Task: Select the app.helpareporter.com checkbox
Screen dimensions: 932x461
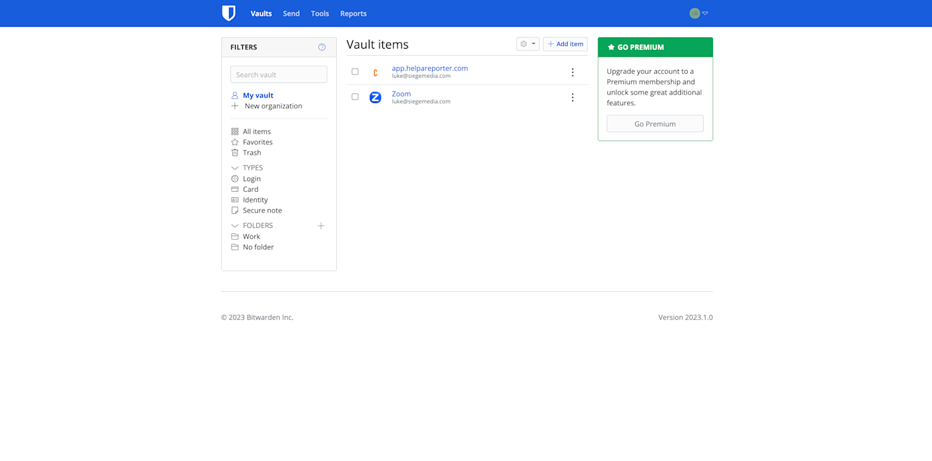Action: 355,71
